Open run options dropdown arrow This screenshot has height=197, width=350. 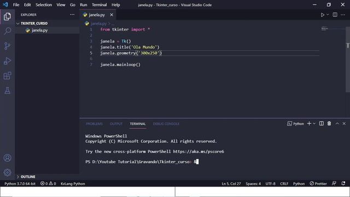(328, 15)
